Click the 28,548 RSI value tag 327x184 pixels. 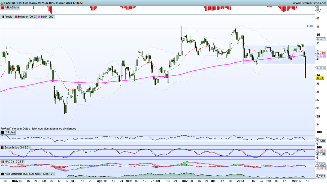(x=321, y=141)
